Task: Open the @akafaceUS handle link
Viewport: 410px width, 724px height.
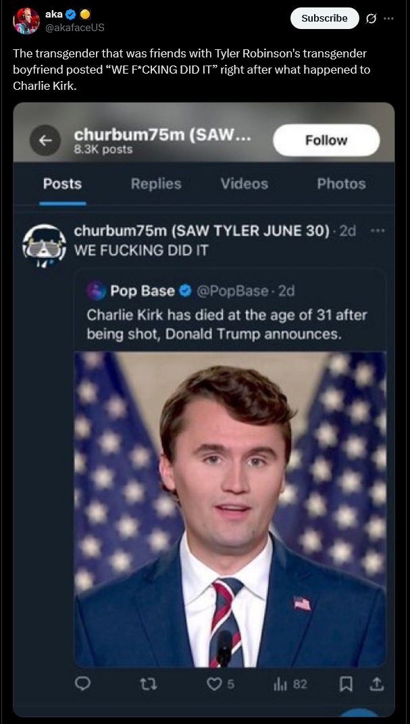Action: click(x=74, y=28)
